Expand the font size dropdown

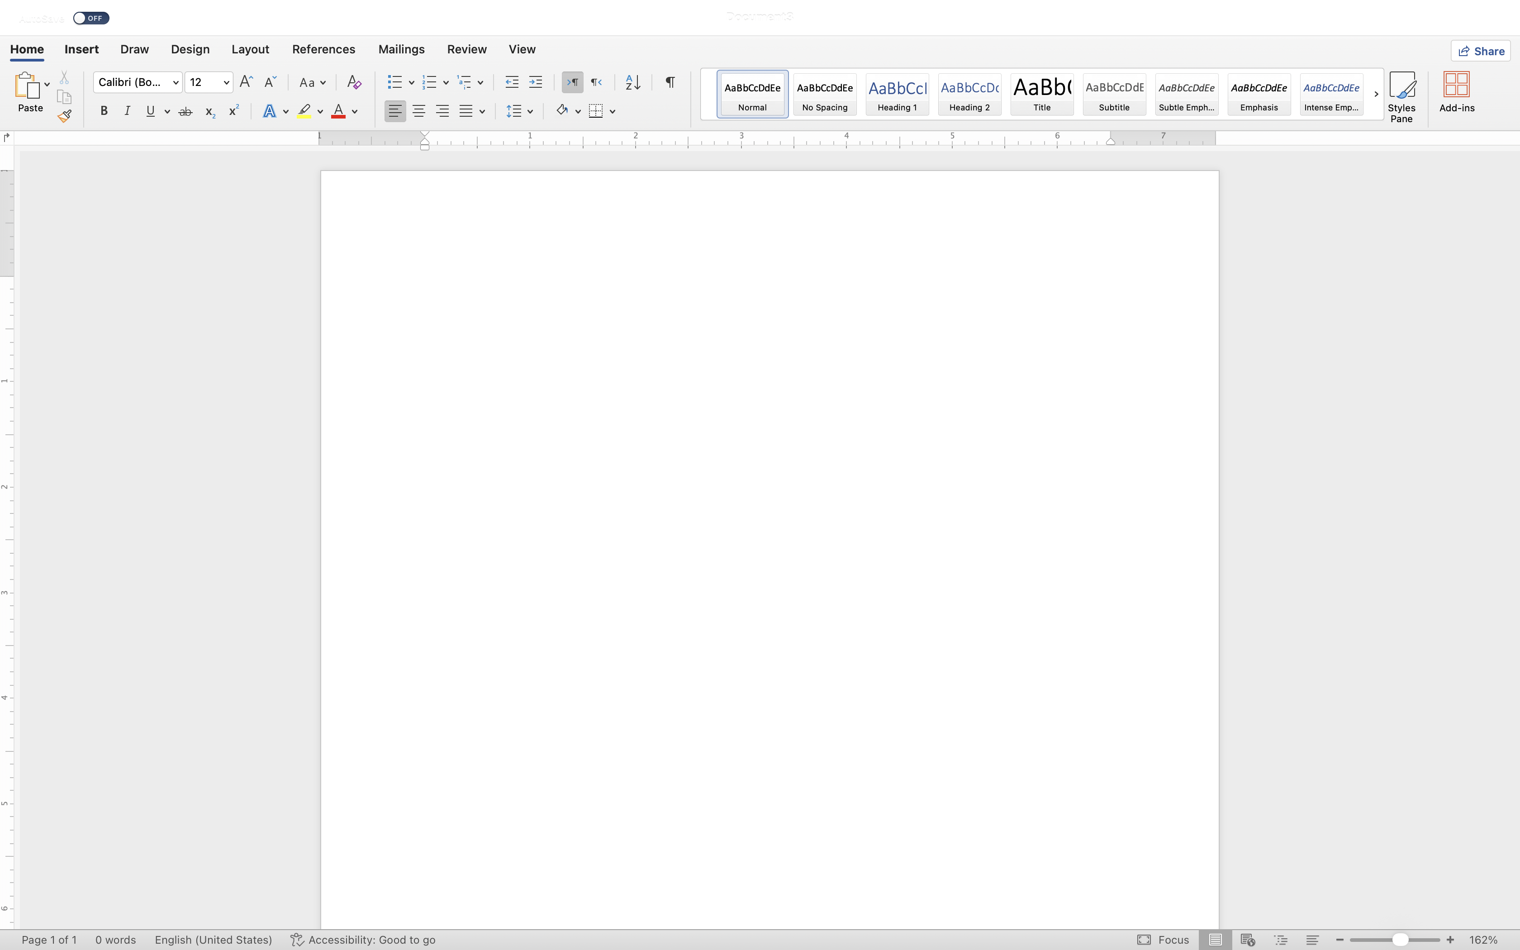tap(226, 82)
